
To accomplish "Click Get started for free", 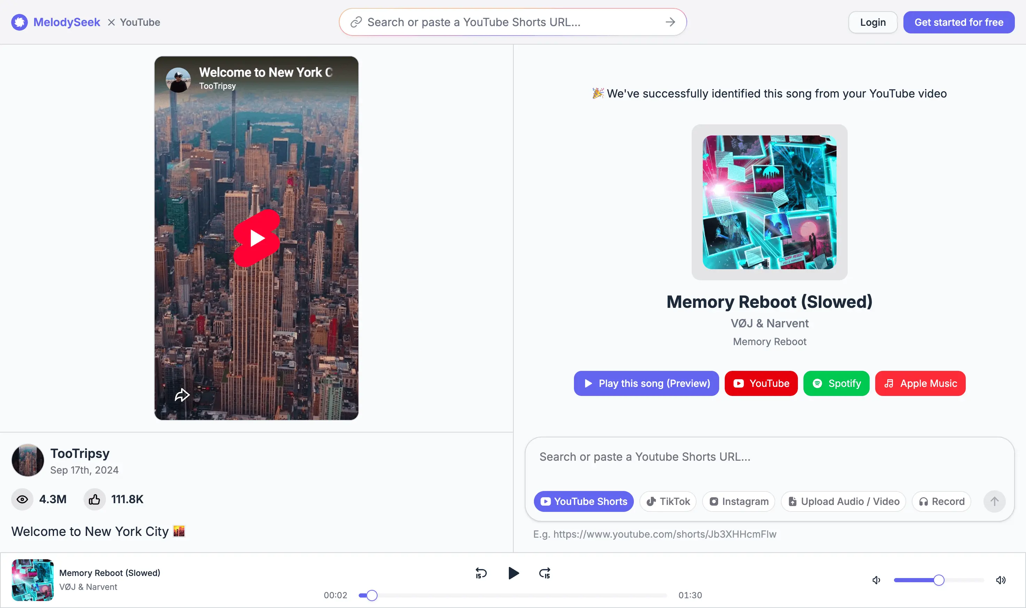I will [x=959, y=22].
